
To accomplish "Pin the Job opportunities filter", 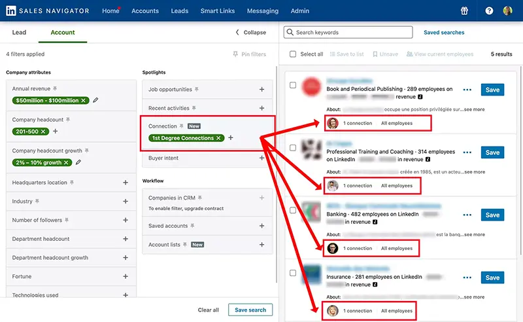I will [x=197, y=89].
